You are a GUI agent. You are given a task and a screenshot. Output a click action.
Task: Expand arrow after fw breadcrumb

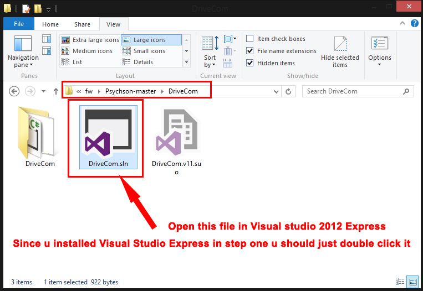[x=99, y=91]
